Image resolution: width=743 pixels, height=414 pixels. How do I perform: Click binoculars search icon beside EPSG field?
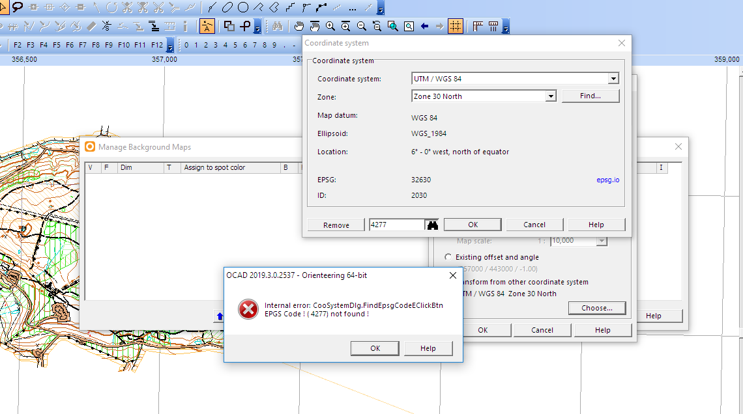point(432,225)
